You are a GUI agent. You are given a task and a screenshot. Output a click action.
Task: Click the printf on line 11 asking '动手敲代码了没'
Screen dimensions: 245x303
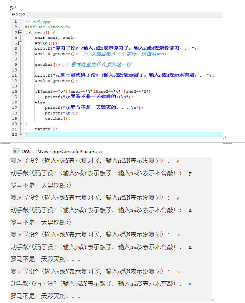point(125,75)
